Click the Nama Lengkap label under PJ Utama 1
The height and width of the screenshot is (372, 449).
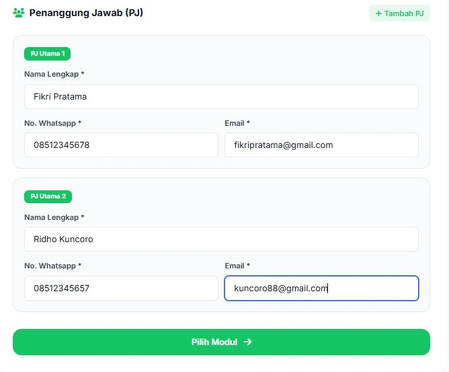(x=54, y=74)
